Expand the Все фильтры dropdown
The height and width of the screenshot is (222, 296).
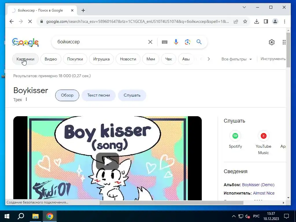click(x=236, y=59)
